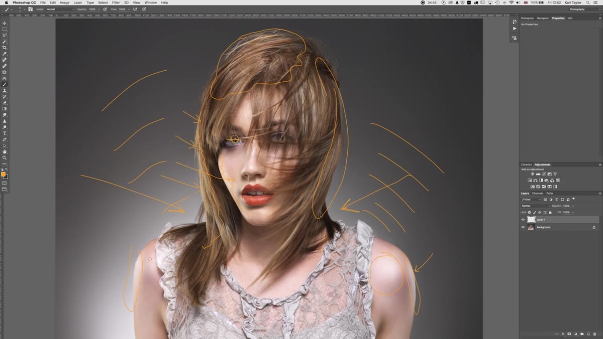
Task: Toggle lock all padlock in Layers panel
Action: pyautogui.click(x=550, y=212)
